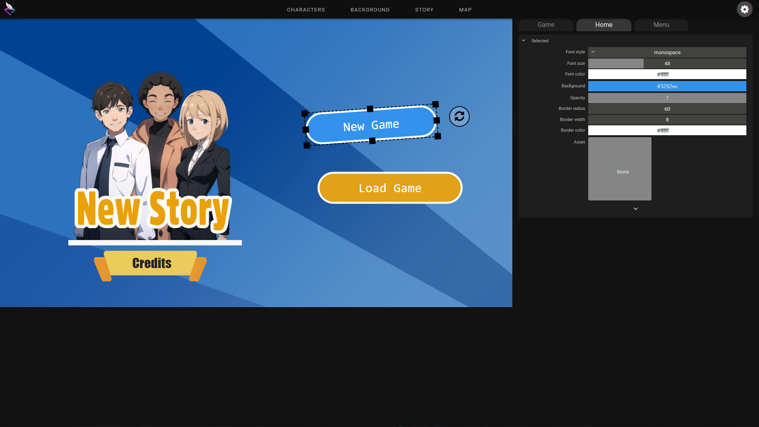The width and height of the screenshot is (759, 427).
Task: Select the New Game button on the canvas
Action: pos(371,124)
